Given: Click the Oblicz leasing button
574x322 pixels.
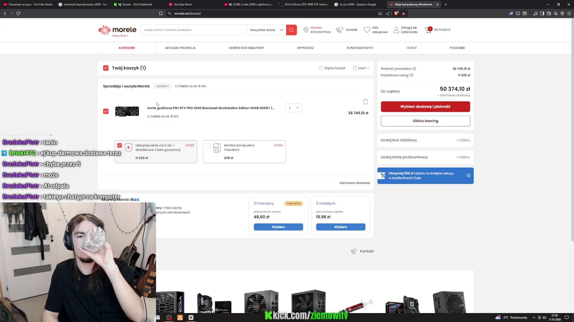Looking at the screenshot, I should [x=425, y=121].
